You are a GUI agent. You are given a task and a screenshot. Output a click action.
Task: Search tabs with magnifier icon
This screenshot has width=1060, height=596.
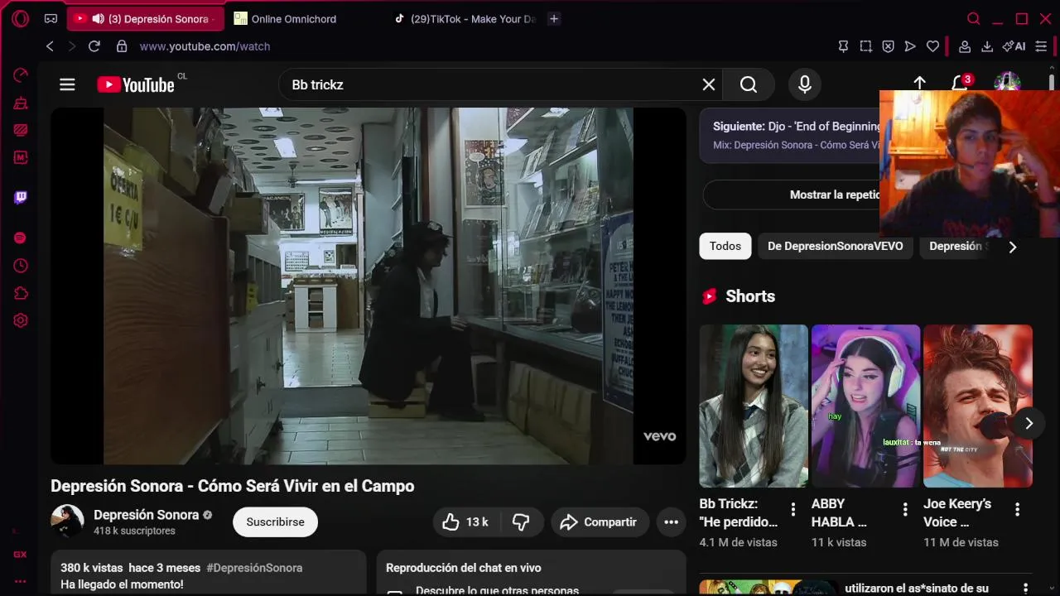click(x=974, y=18)
